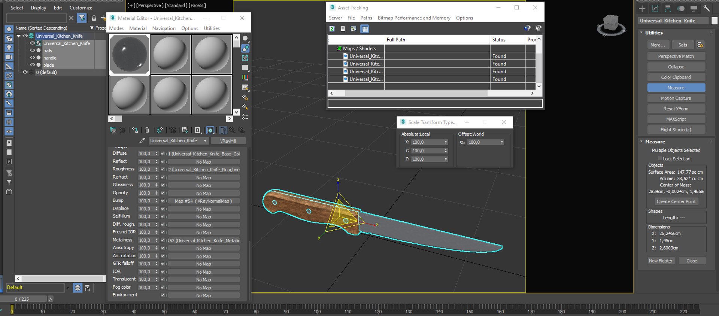Uncheck the Bump map enable checkbox
The height and width of the screenshot is (316, 719).
[163, 201]
